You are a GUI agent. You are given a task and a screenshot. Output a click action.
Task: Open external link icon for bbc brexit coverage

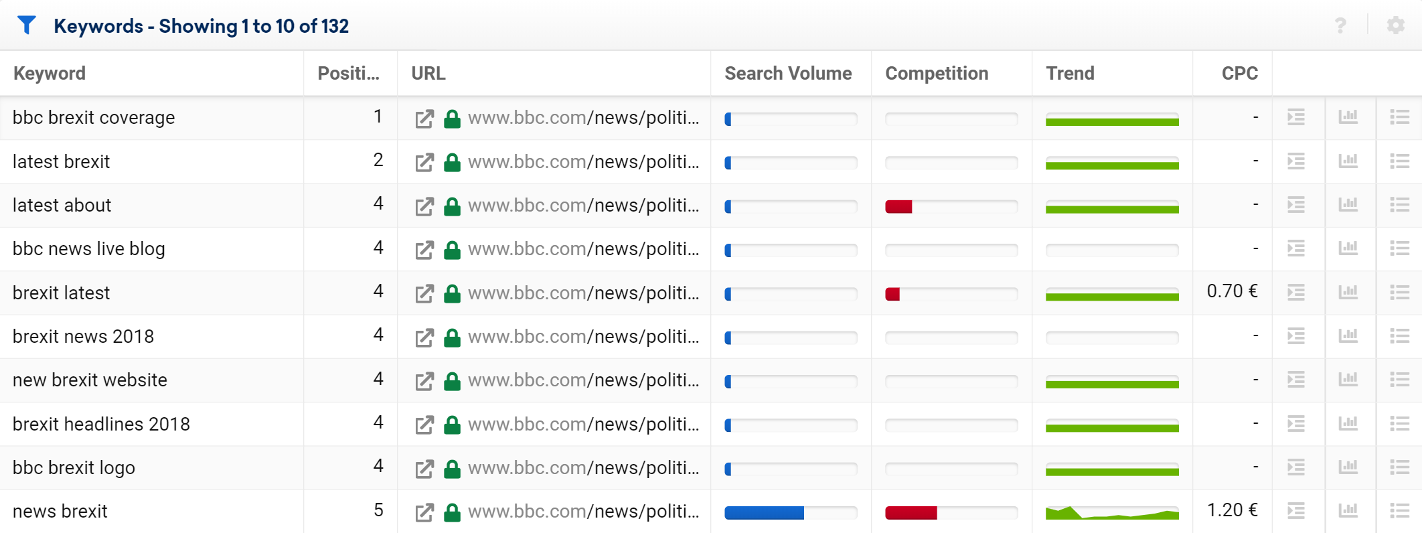coord(424,119)
